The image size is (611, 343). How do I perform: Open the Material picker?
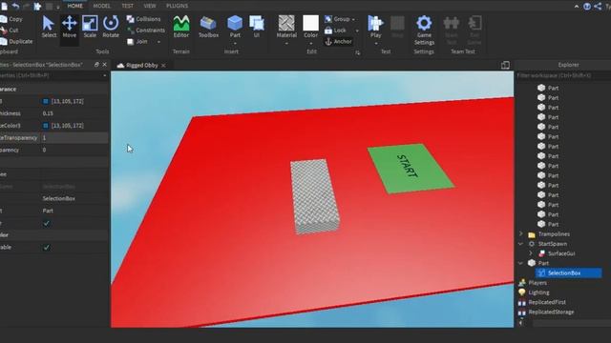coord(286,27)
